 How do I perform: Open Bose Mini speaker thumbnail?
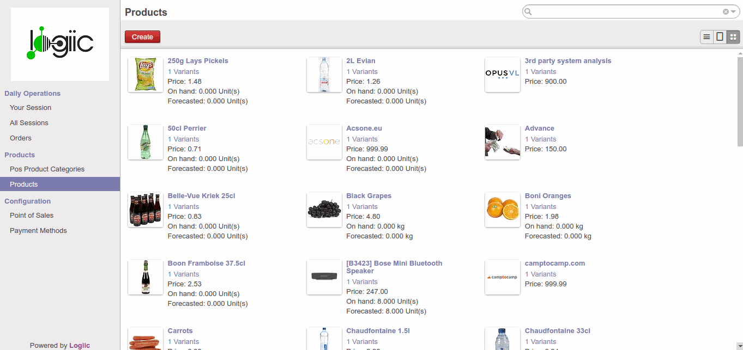coord(324,277)
